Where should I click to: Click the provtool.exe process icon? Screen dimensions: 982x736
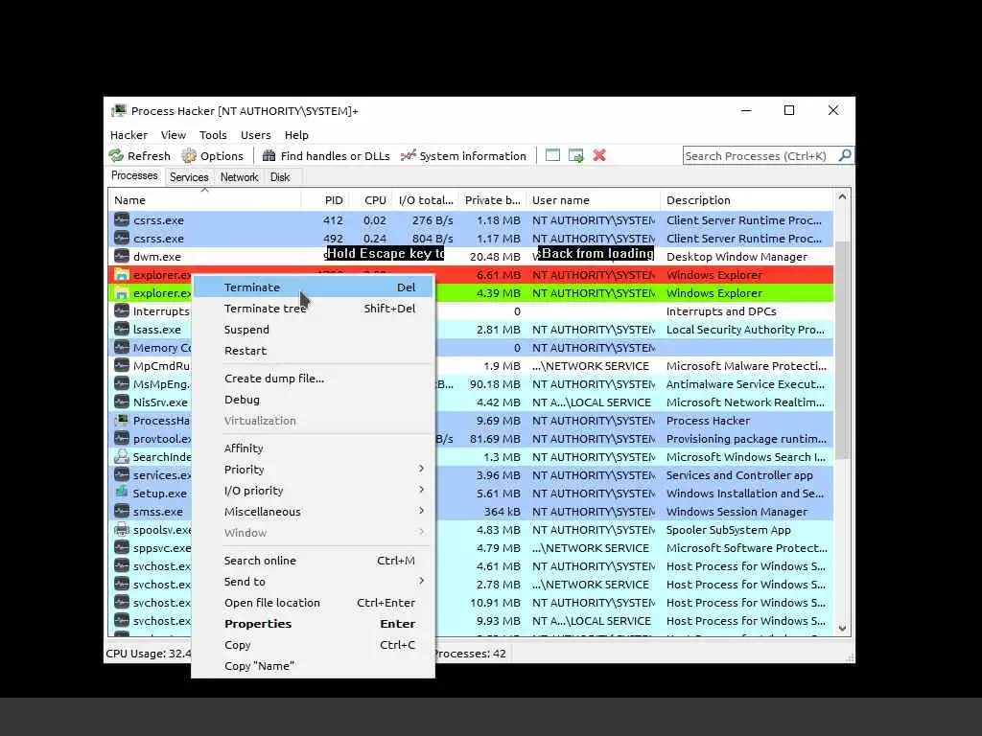click(x=122, y=439)
